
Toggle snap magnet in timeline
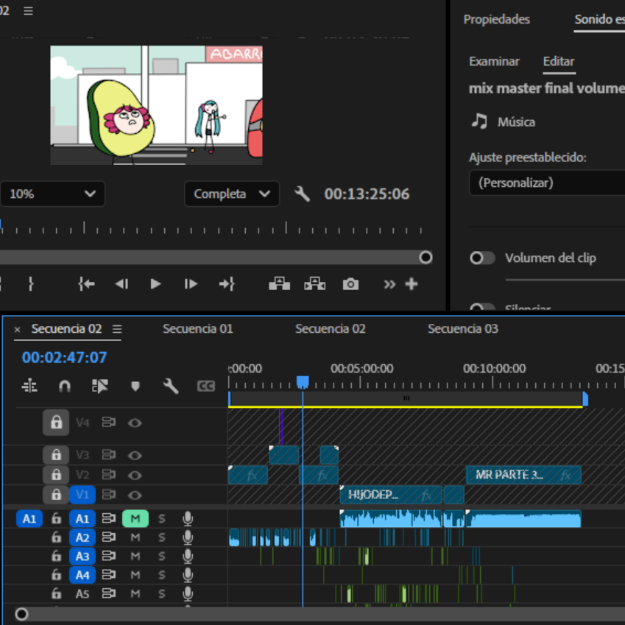click(x=65, y=386)
